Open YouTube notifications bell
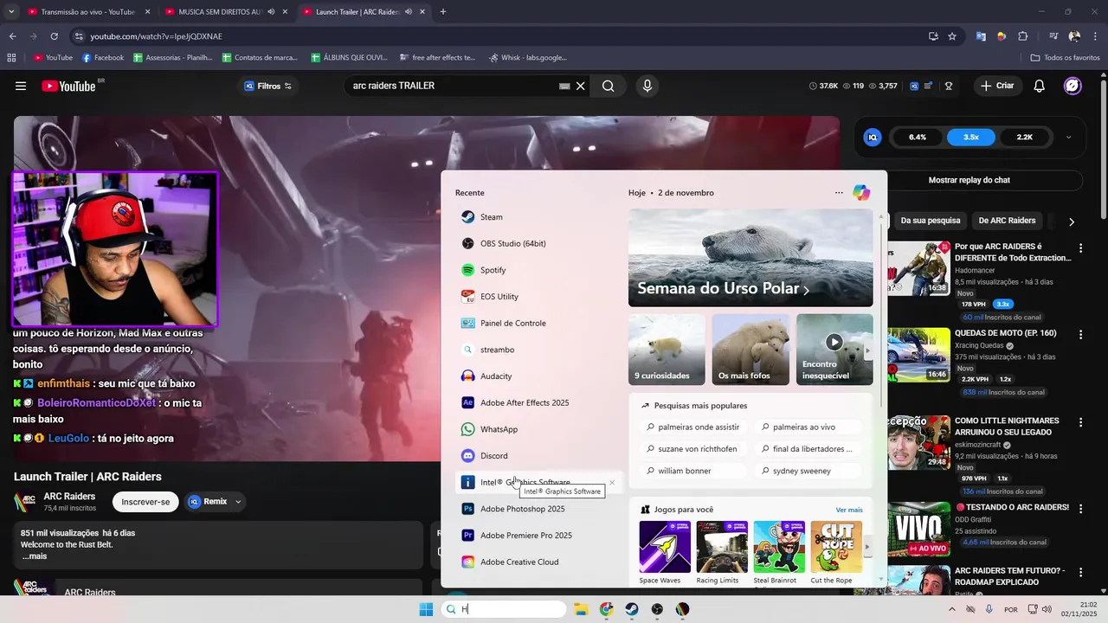 [x=1040, y=86]
